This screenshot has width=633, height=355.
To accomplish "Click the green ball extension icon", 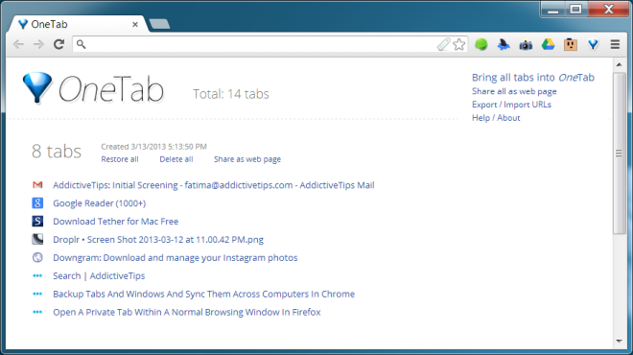I will [x=481, y=44].
